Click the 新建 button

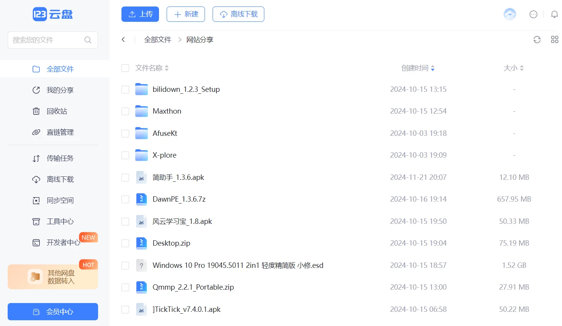click(x=186, y=14)
